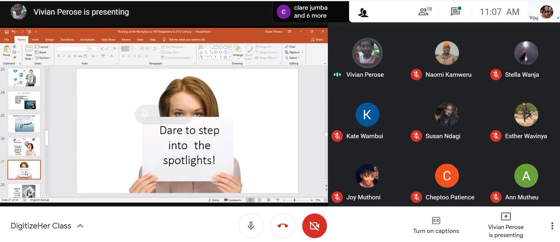
Task: Click the Save icon in PowerPoint's quick access toolbar
Action: pos(7,32)
